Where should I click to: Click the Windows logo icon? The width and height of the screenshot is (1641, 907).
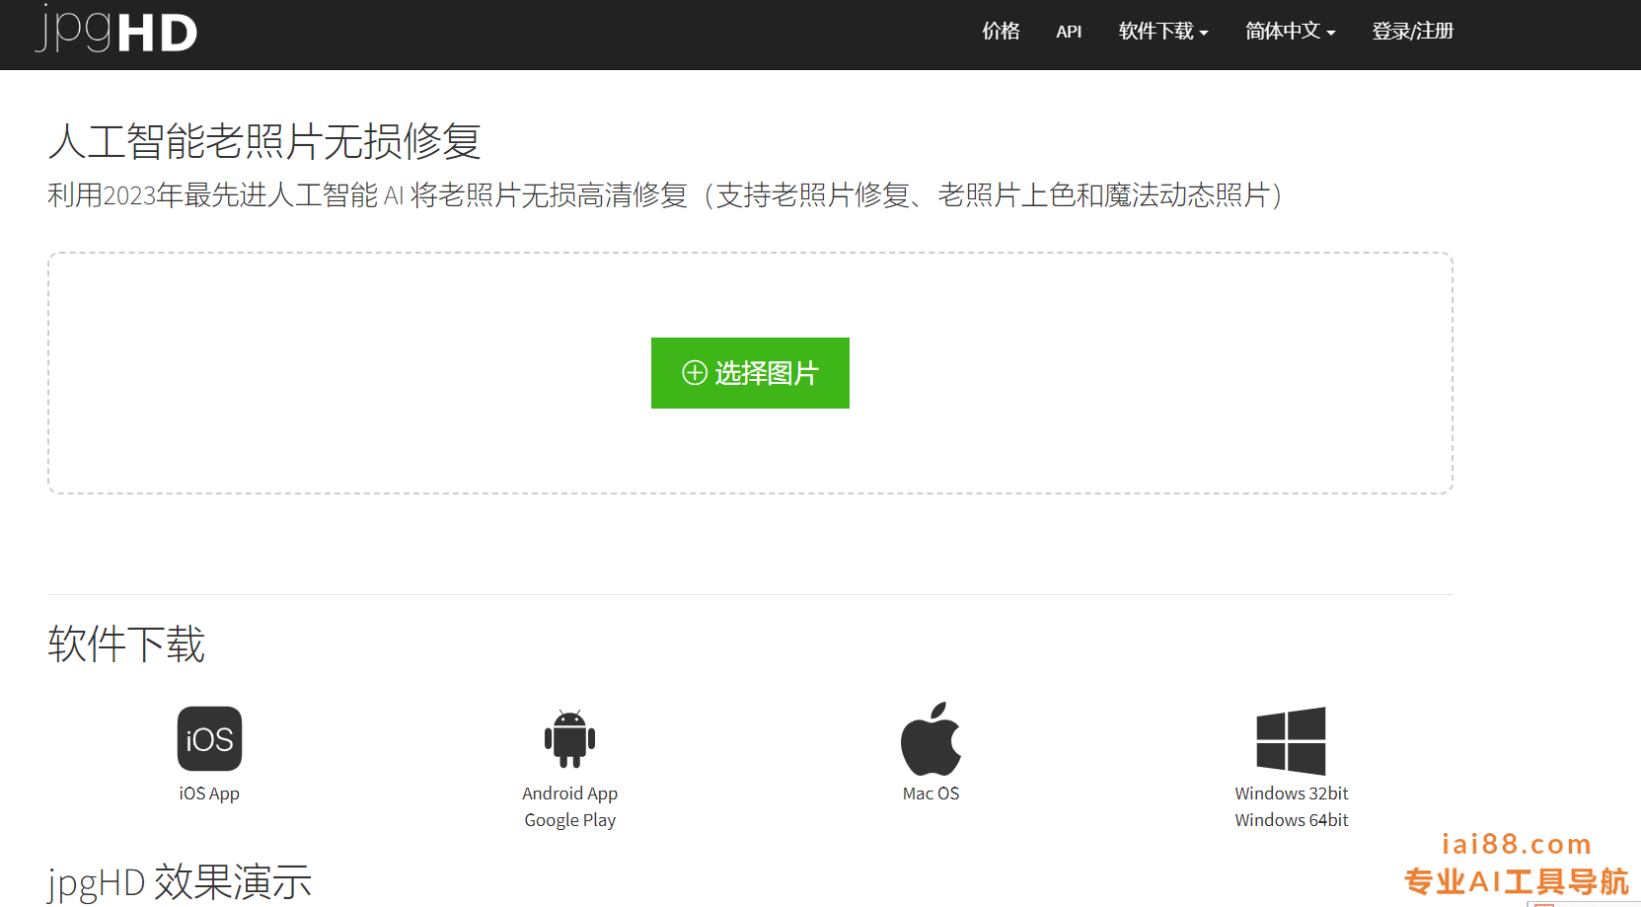[x=1291, y=740]
